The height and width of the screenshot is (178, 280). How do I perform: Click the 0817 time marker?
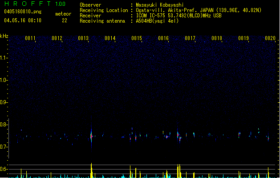(190, 38)
